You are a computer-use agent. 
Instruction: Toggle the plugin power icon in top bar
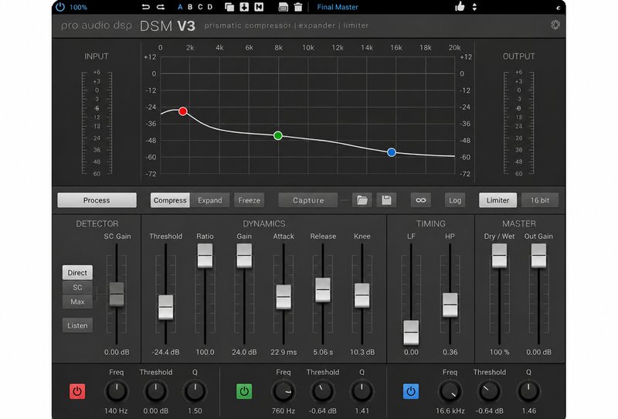[60, 7]
